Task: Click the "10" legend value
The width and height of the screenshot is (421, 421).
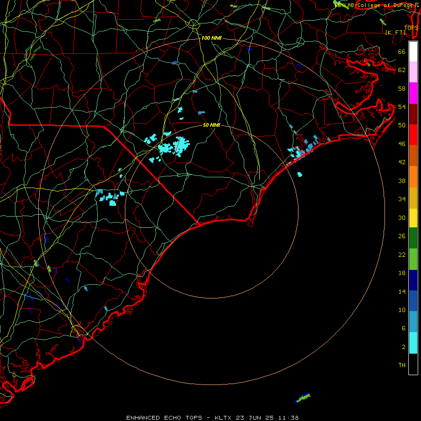Action: (x=402, y=310)
